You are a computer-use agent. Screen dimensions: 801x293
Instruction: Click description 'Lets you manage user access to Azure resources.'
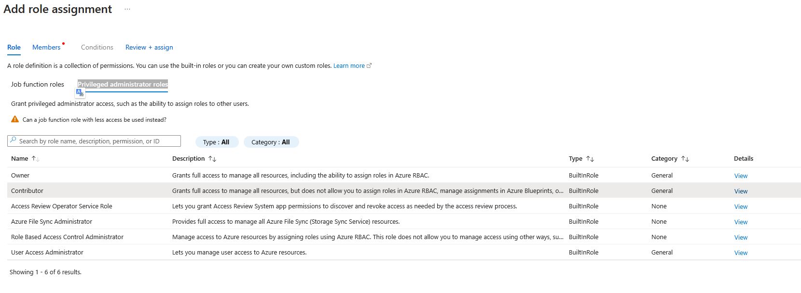tap(239, 252)
